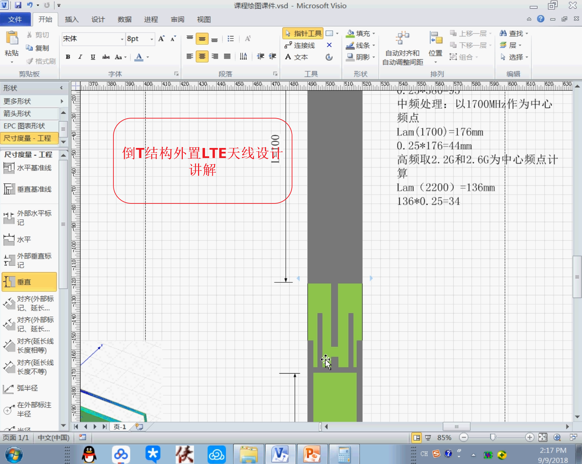
Task: Toggle center text alignment
Action: tap(202, 56)
